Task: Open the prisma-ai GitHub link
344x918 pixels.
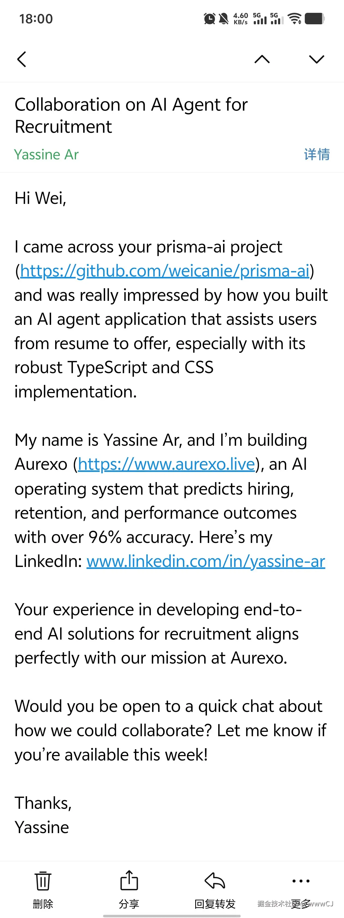Action: (x=164, y=271)
